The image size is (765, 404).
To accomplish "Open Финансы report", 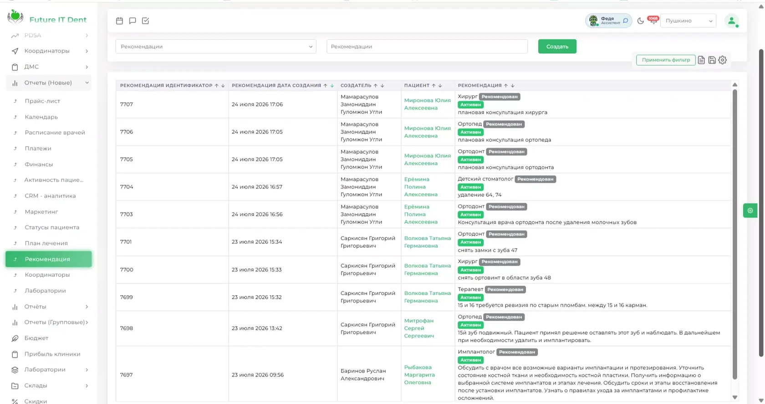I will click(x=39, y=164).
